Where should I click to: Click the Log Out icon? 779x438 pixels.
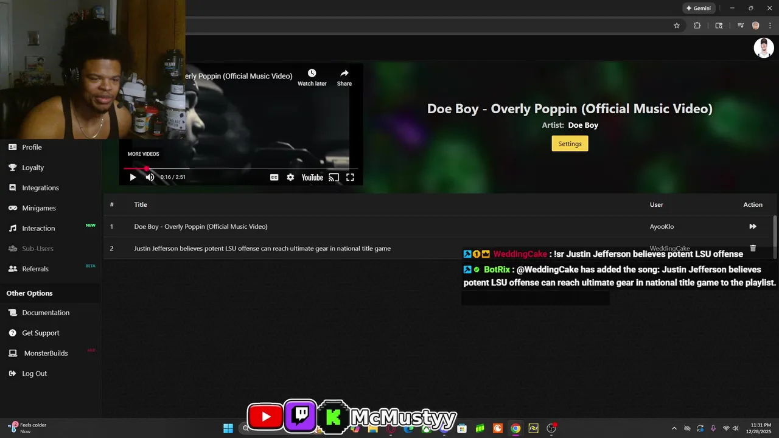pos(12,374)
